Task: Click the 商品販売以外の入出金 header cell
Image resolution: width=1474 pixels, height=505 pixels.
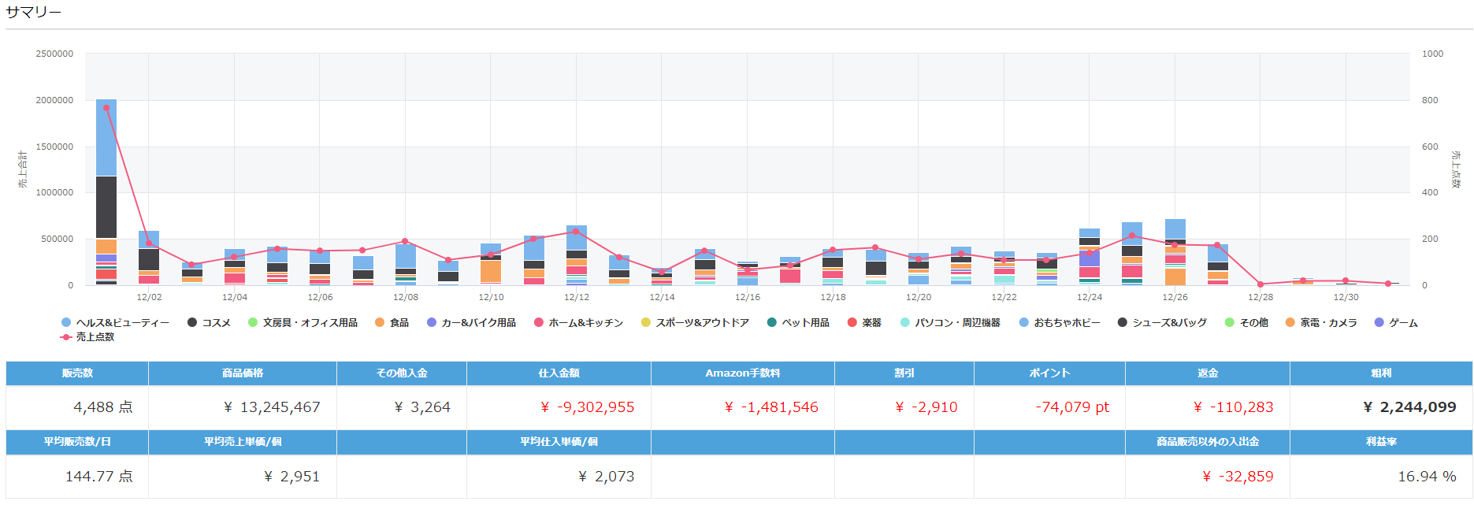Action: tap(1207, 442)
